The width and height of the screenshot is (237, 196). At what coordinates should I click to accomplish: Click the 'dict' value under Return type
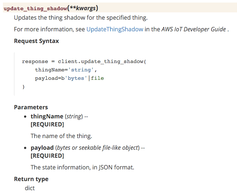30,188
